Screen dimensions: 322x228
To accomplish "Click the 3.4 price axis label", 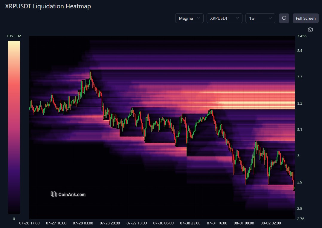I will tap(300, 51).
